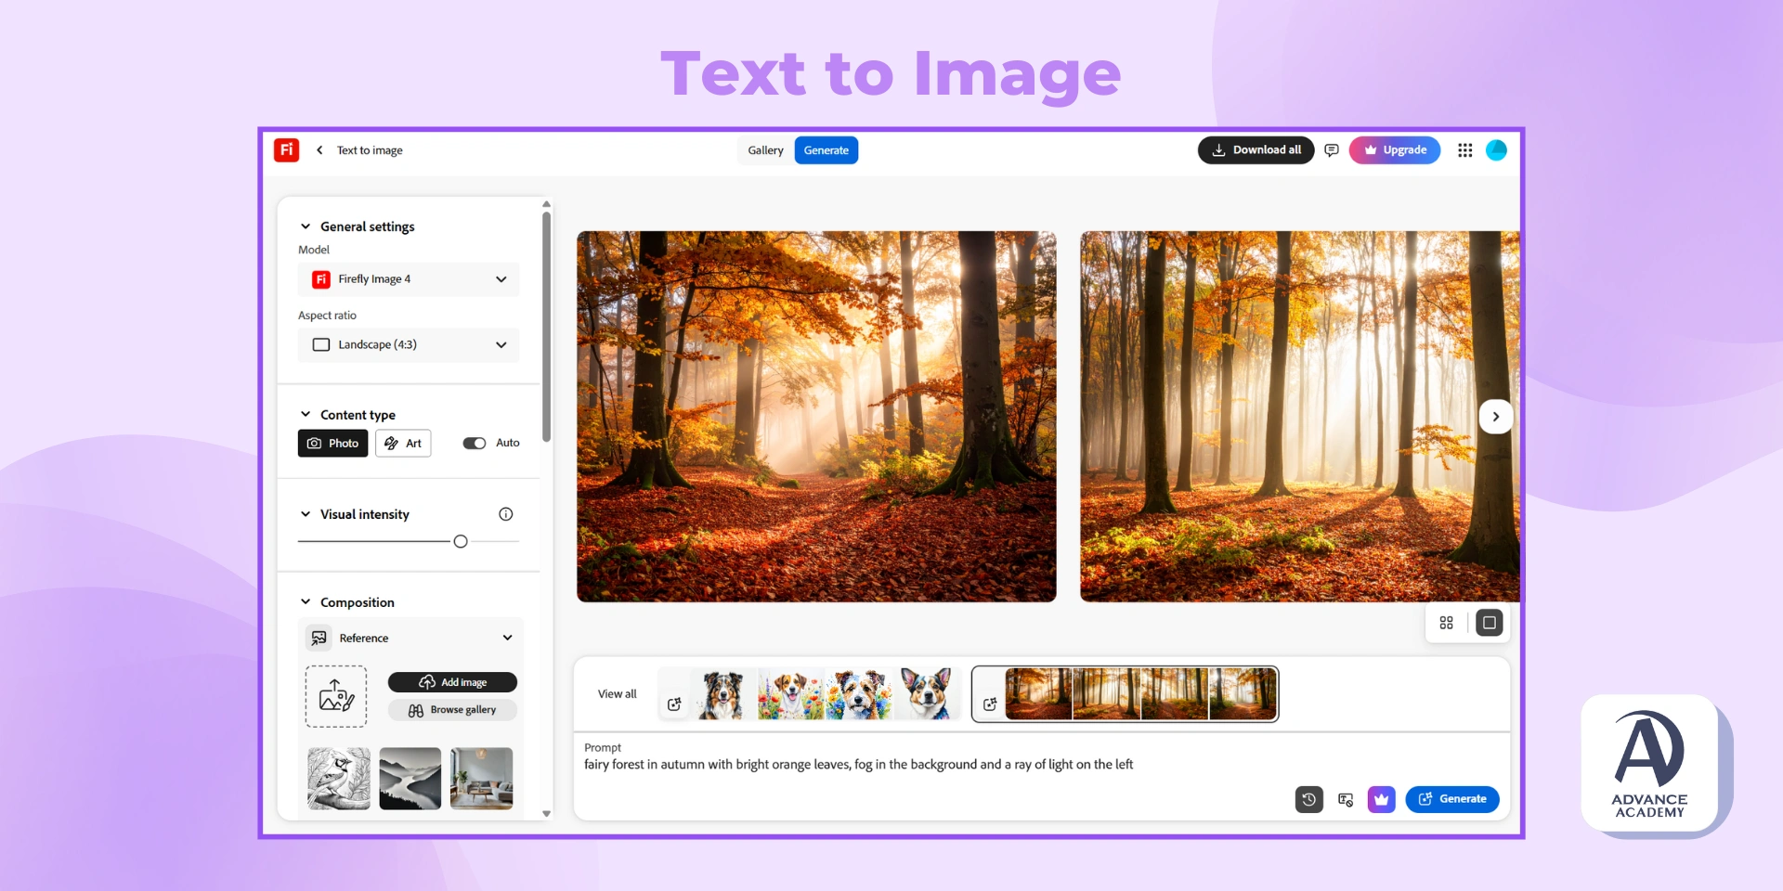Image resolution: width=1783 pixels, height=891 pixels.
Task: Click the 'Aspect ratio' label
Action: click(x=327, y=316)
